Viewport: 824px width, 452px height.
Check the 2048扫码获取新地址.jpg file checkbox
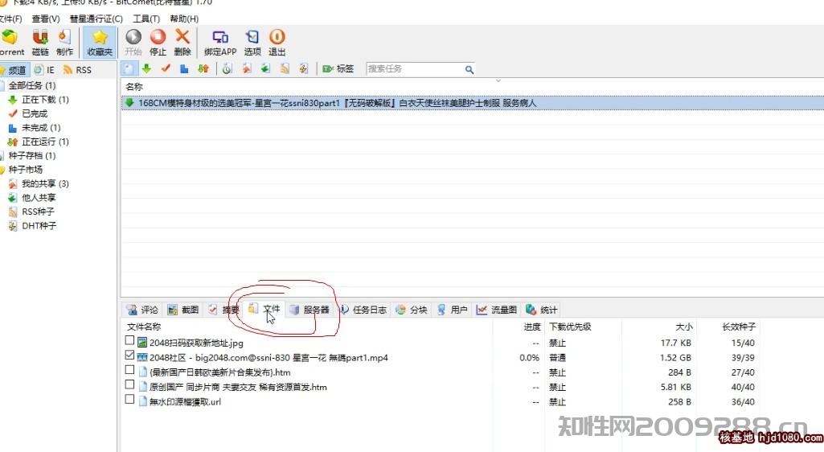(x=129, y=340)
